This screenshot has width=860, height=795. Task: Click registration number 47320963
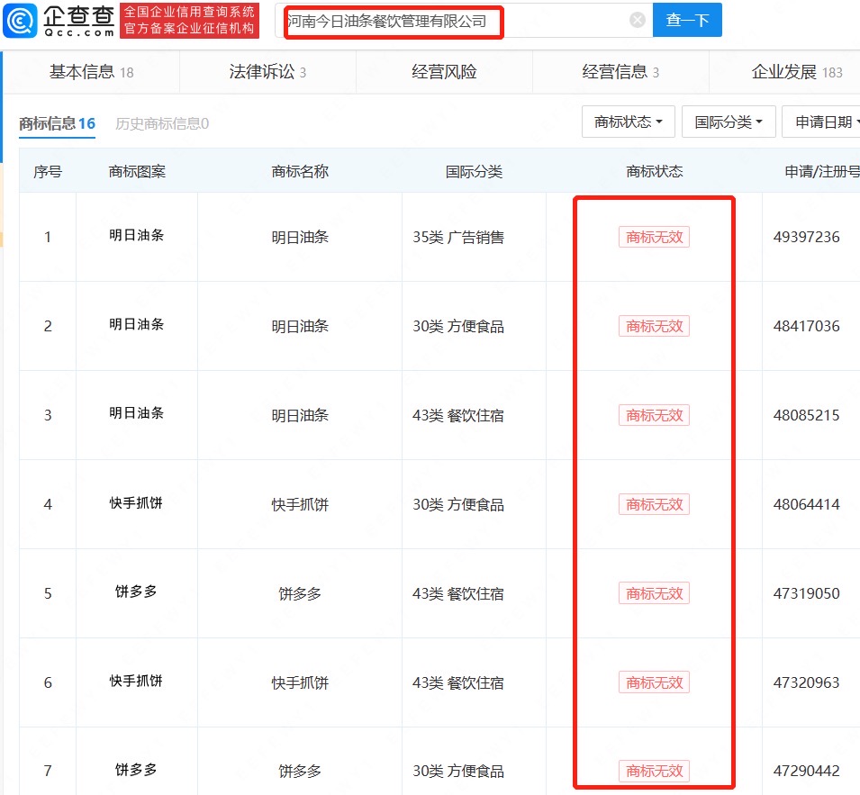[x=806, y=682]
